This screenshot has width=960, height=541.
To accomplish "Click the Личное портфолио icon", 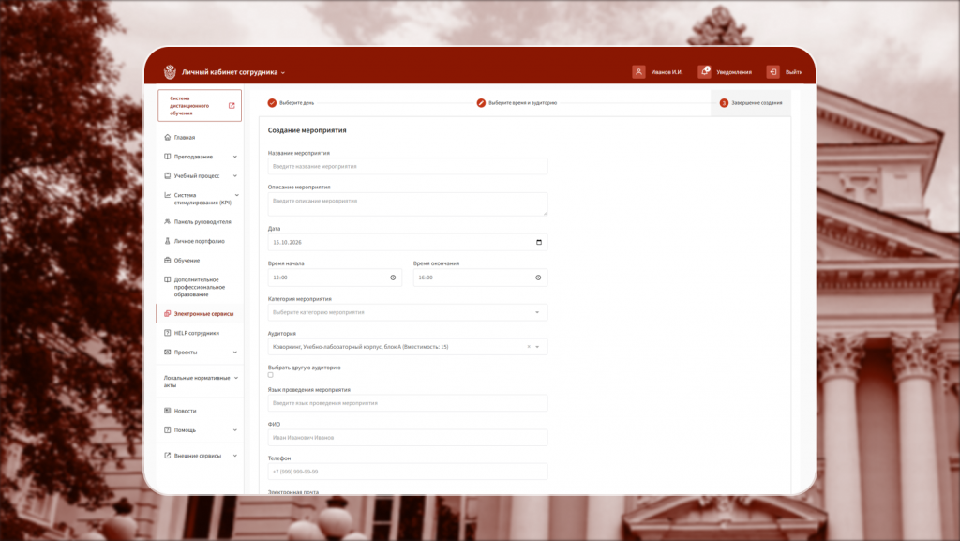I will (167, 241).
